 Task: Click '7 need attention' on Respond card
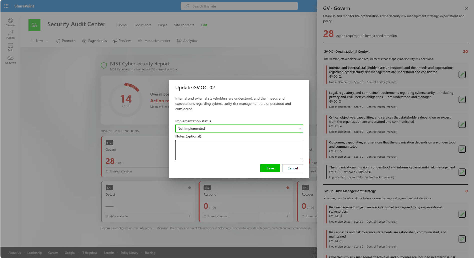pos(218,216)
